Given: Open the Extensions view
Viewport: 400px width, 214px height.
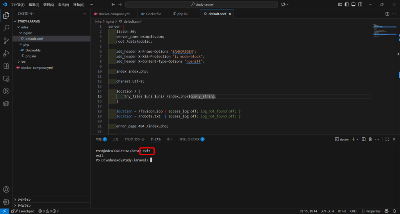Looking at the screenshot, I should (x=6, y=66).
